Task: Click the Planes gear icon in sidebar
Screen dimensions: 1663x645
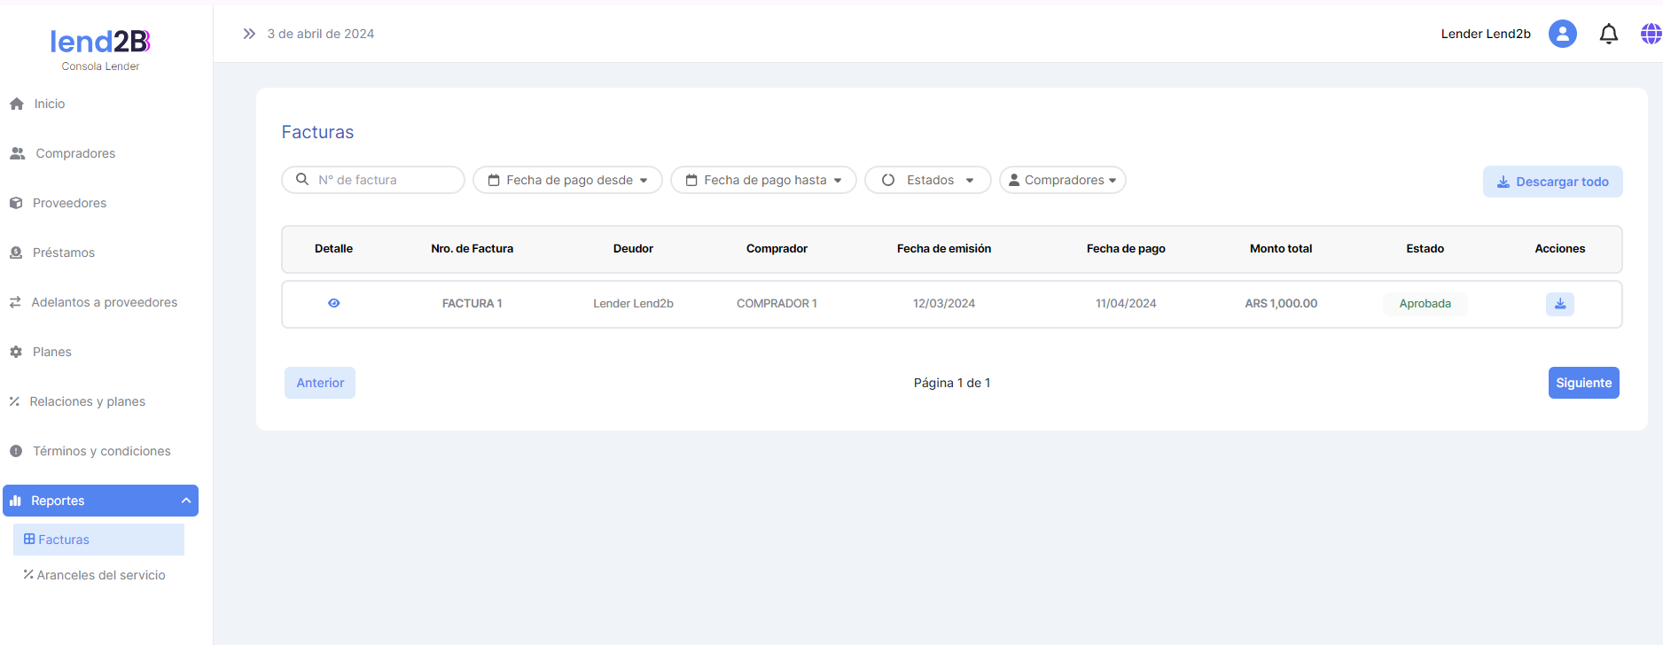Action: click(16, 352)
